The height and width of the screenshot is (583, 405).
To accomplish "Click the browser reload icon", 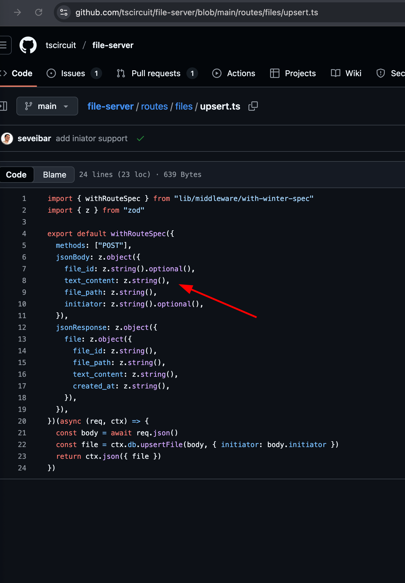I will click(39, 12).
